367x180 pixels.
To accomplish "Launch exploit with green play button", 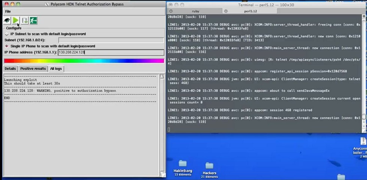I will coord(16,20).
